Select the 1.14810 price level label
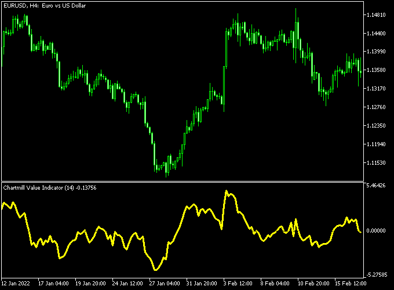This screenshot has height=290, width=394. pos(376,15)
